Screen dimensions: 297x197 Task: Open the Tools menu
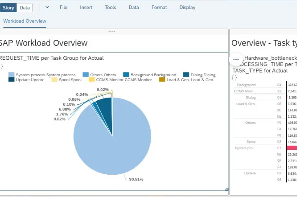[x=110, y=7]
